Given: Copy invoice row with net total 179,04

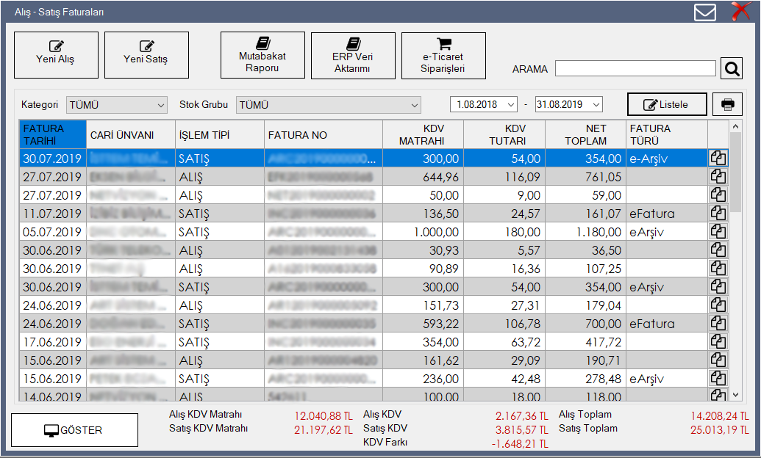Looking at the screenshot, I should (718, 305).
